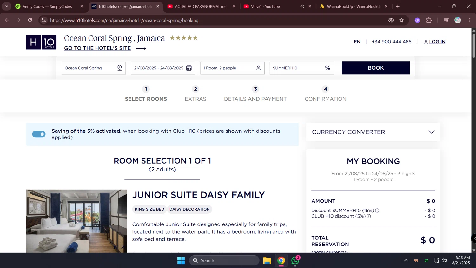Select step 2 EXTRAS
This screenshot has width=476, height=268.
coord(195,94)
